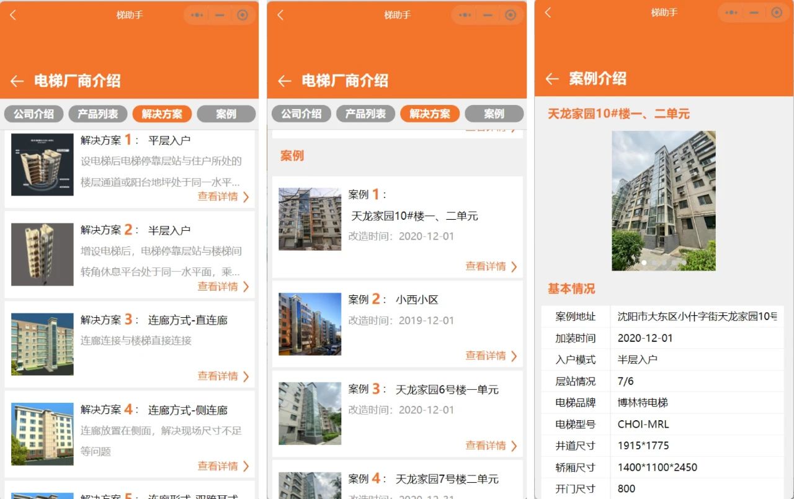
Task: Click back arrow beside 案例介绍 title
Action: pyautogui.click(x=552, y=78)
